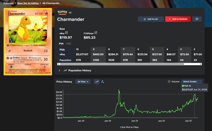This screenshot has height=131, width=212.
Task: Click the PSA 2 price $71.00
Action: point(198,54)
